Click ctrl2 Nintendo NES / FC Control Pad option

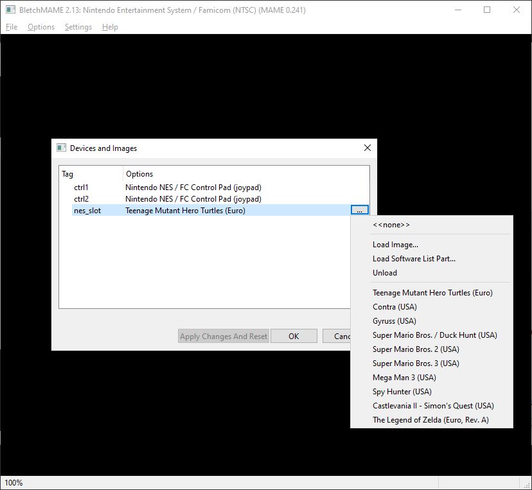click(193, 199)
